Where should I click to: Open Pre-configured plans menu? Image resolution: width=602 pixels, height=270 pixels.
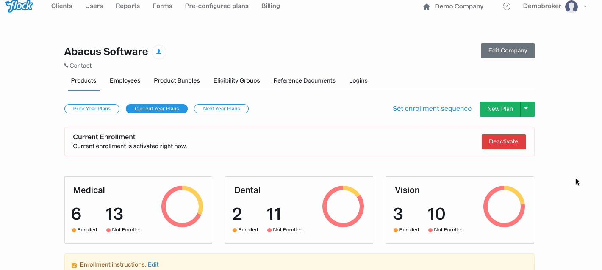click(x=217, y=6)
